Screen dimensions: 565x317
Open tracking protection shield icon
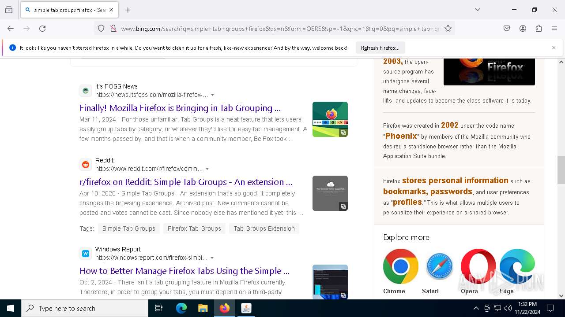coord(101,29)
